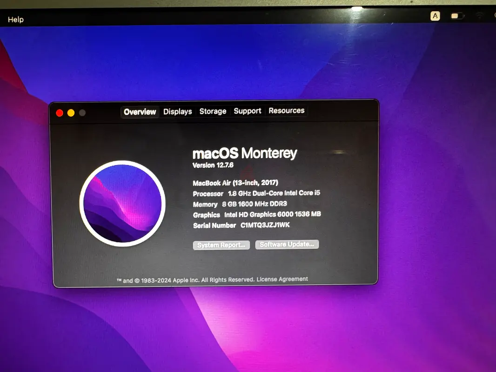Minimize the About This Mac window
The width and height of the screenshot is (496, 372).
[71, 113]
